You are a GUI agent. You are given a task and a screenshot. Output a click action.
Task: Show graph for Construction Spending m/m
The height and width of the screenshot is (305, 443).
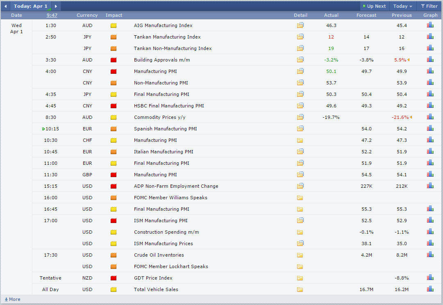click(x=430, y=232)
